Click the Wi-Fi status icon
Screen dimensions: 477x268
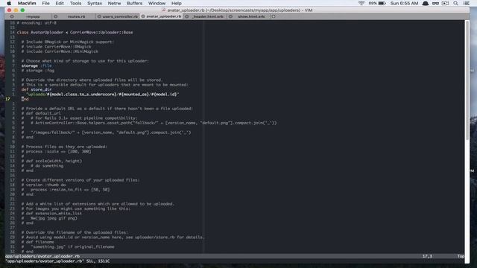pos(361,3)
